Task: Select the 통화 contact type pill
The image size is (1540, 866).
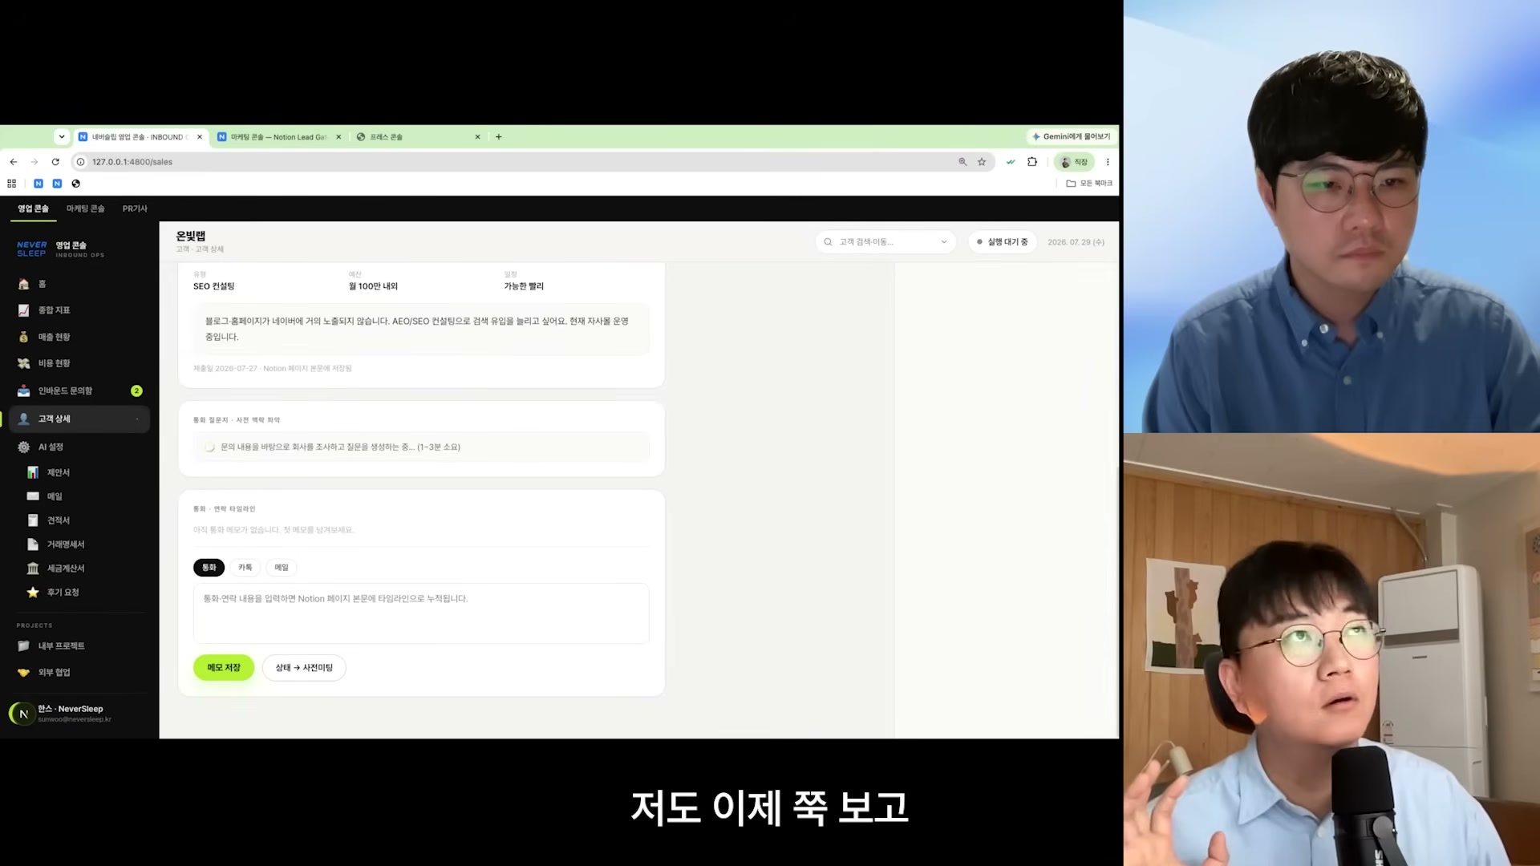Action: 209,568
